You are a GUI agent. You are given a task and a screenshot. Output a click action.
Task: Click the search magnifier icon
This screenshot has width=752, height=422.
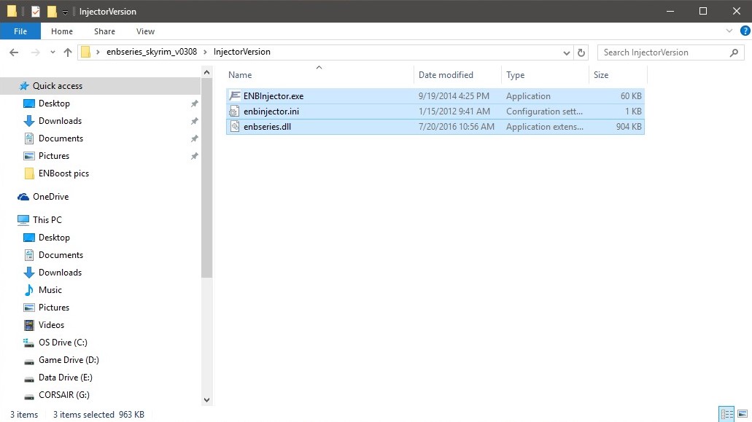pos(734,52)
